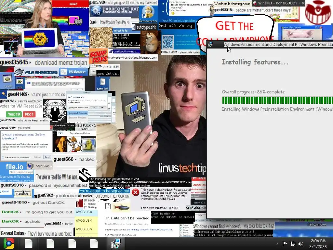The image size is (333, 250).
Task: Open the Gemsweeper shortcut icon
Action: (x=148, y=14)
